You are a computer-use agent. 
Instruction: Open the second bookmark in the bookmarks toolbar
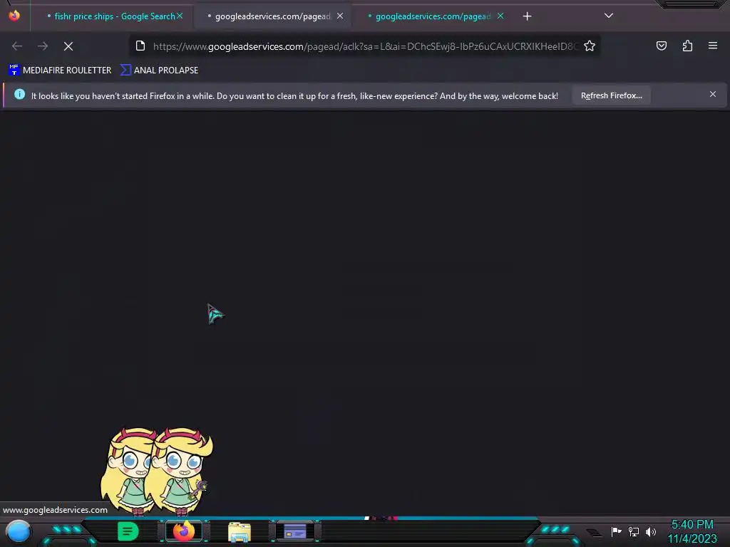point(159,71)
